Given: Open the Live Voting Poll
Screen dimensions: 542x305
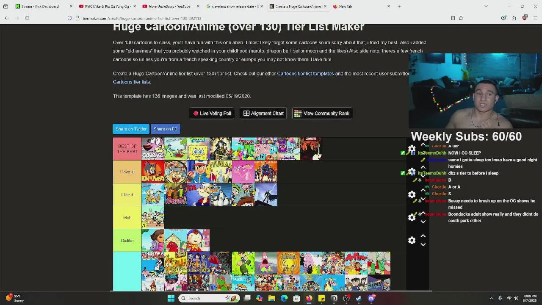Looking at the screenshot, I should (212, 113).
